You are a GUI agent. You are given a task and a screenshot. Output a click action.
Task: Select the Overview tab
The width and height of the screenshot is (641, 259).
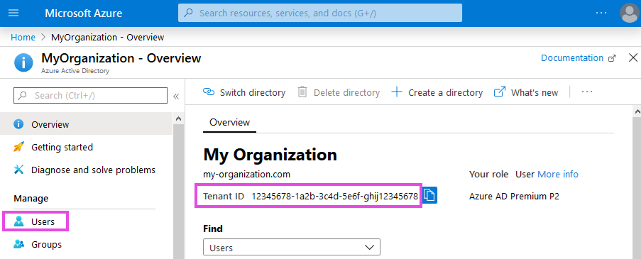[229, 123]
